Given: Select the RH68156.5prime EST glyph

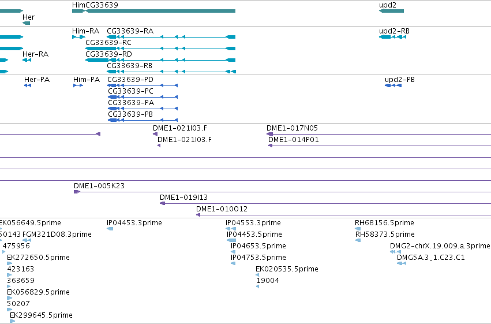Looking at the screenshot, I should (x=358, y=229).
